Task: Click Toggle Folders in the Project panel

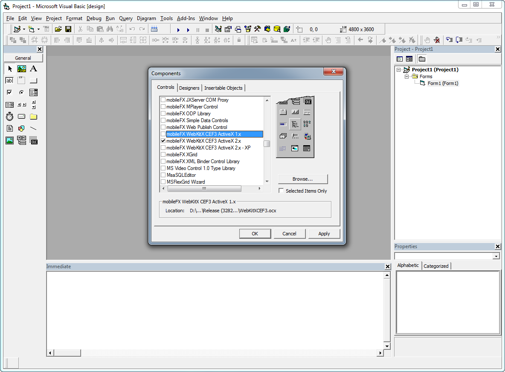Action: (422, 59)
